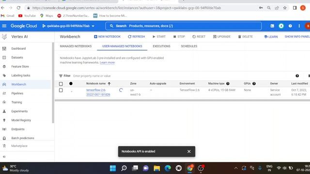
Task: Open Windows taskbar search
Action: (x=124, y=168)
